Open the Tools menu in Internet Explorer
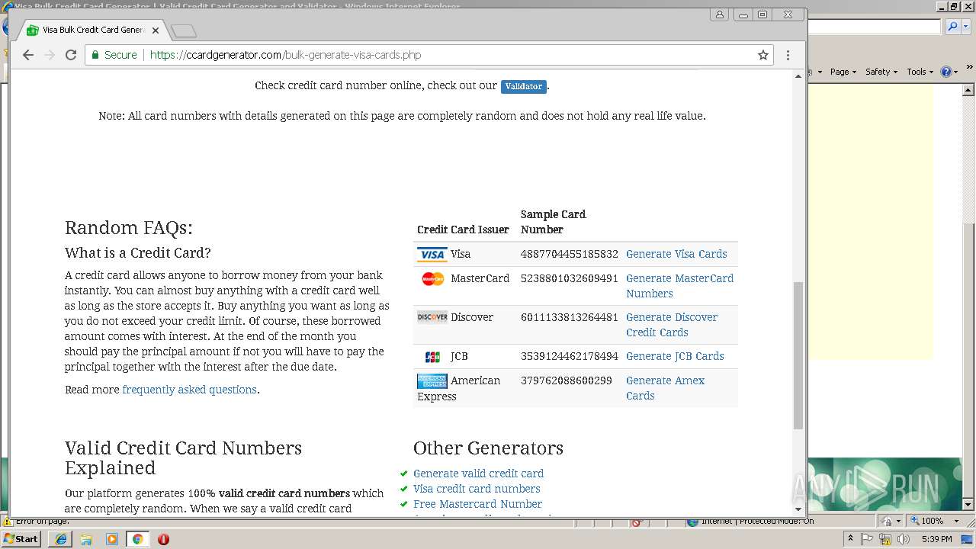The image size is (976, 549). (920, 72)
